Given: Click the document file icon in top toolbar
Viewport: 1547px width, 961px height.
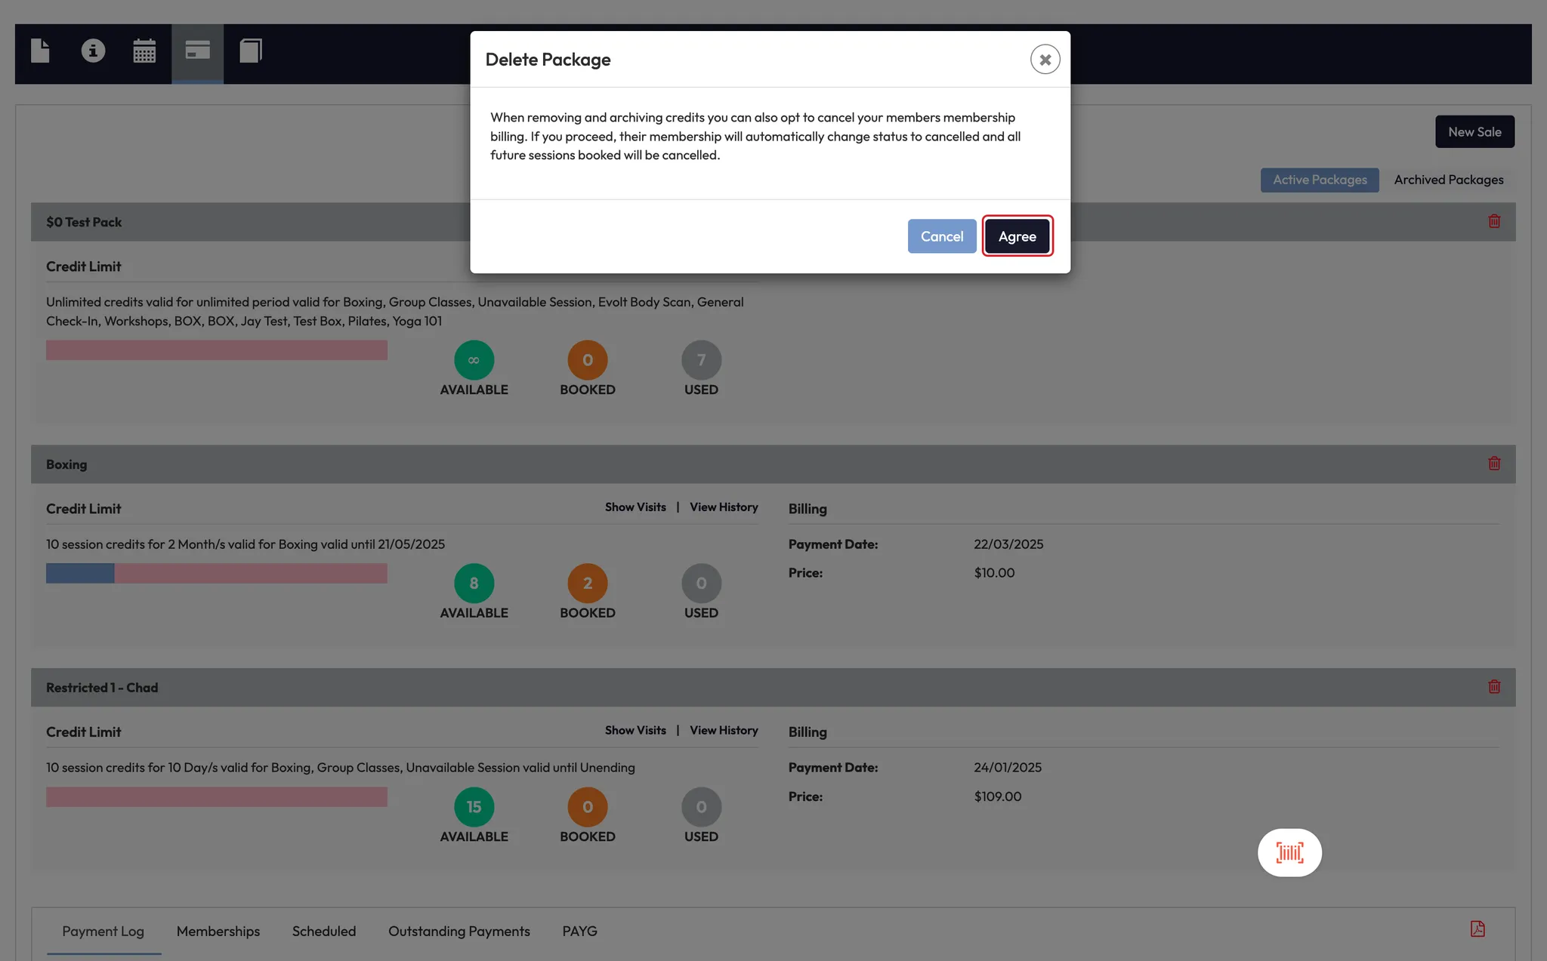Looking at the screenshot, I should pyautogui.click(x=40, y=51).
